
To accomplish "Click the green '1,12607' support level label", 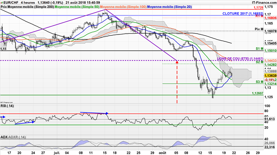I will pos(257,93).
